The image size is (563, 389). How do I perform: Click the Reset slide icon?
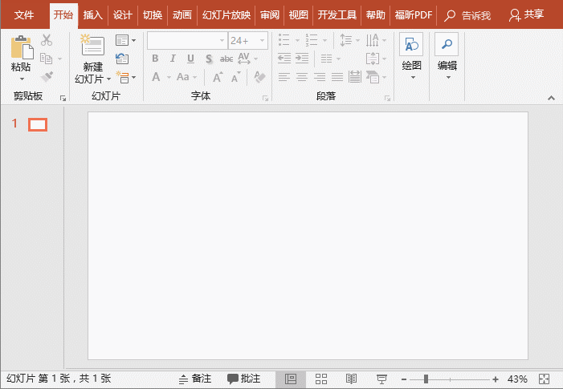click(x=122, y=59)
